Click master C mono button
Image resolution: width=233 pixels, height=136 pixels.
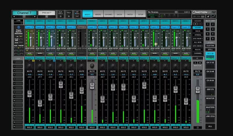click(195, 63)
